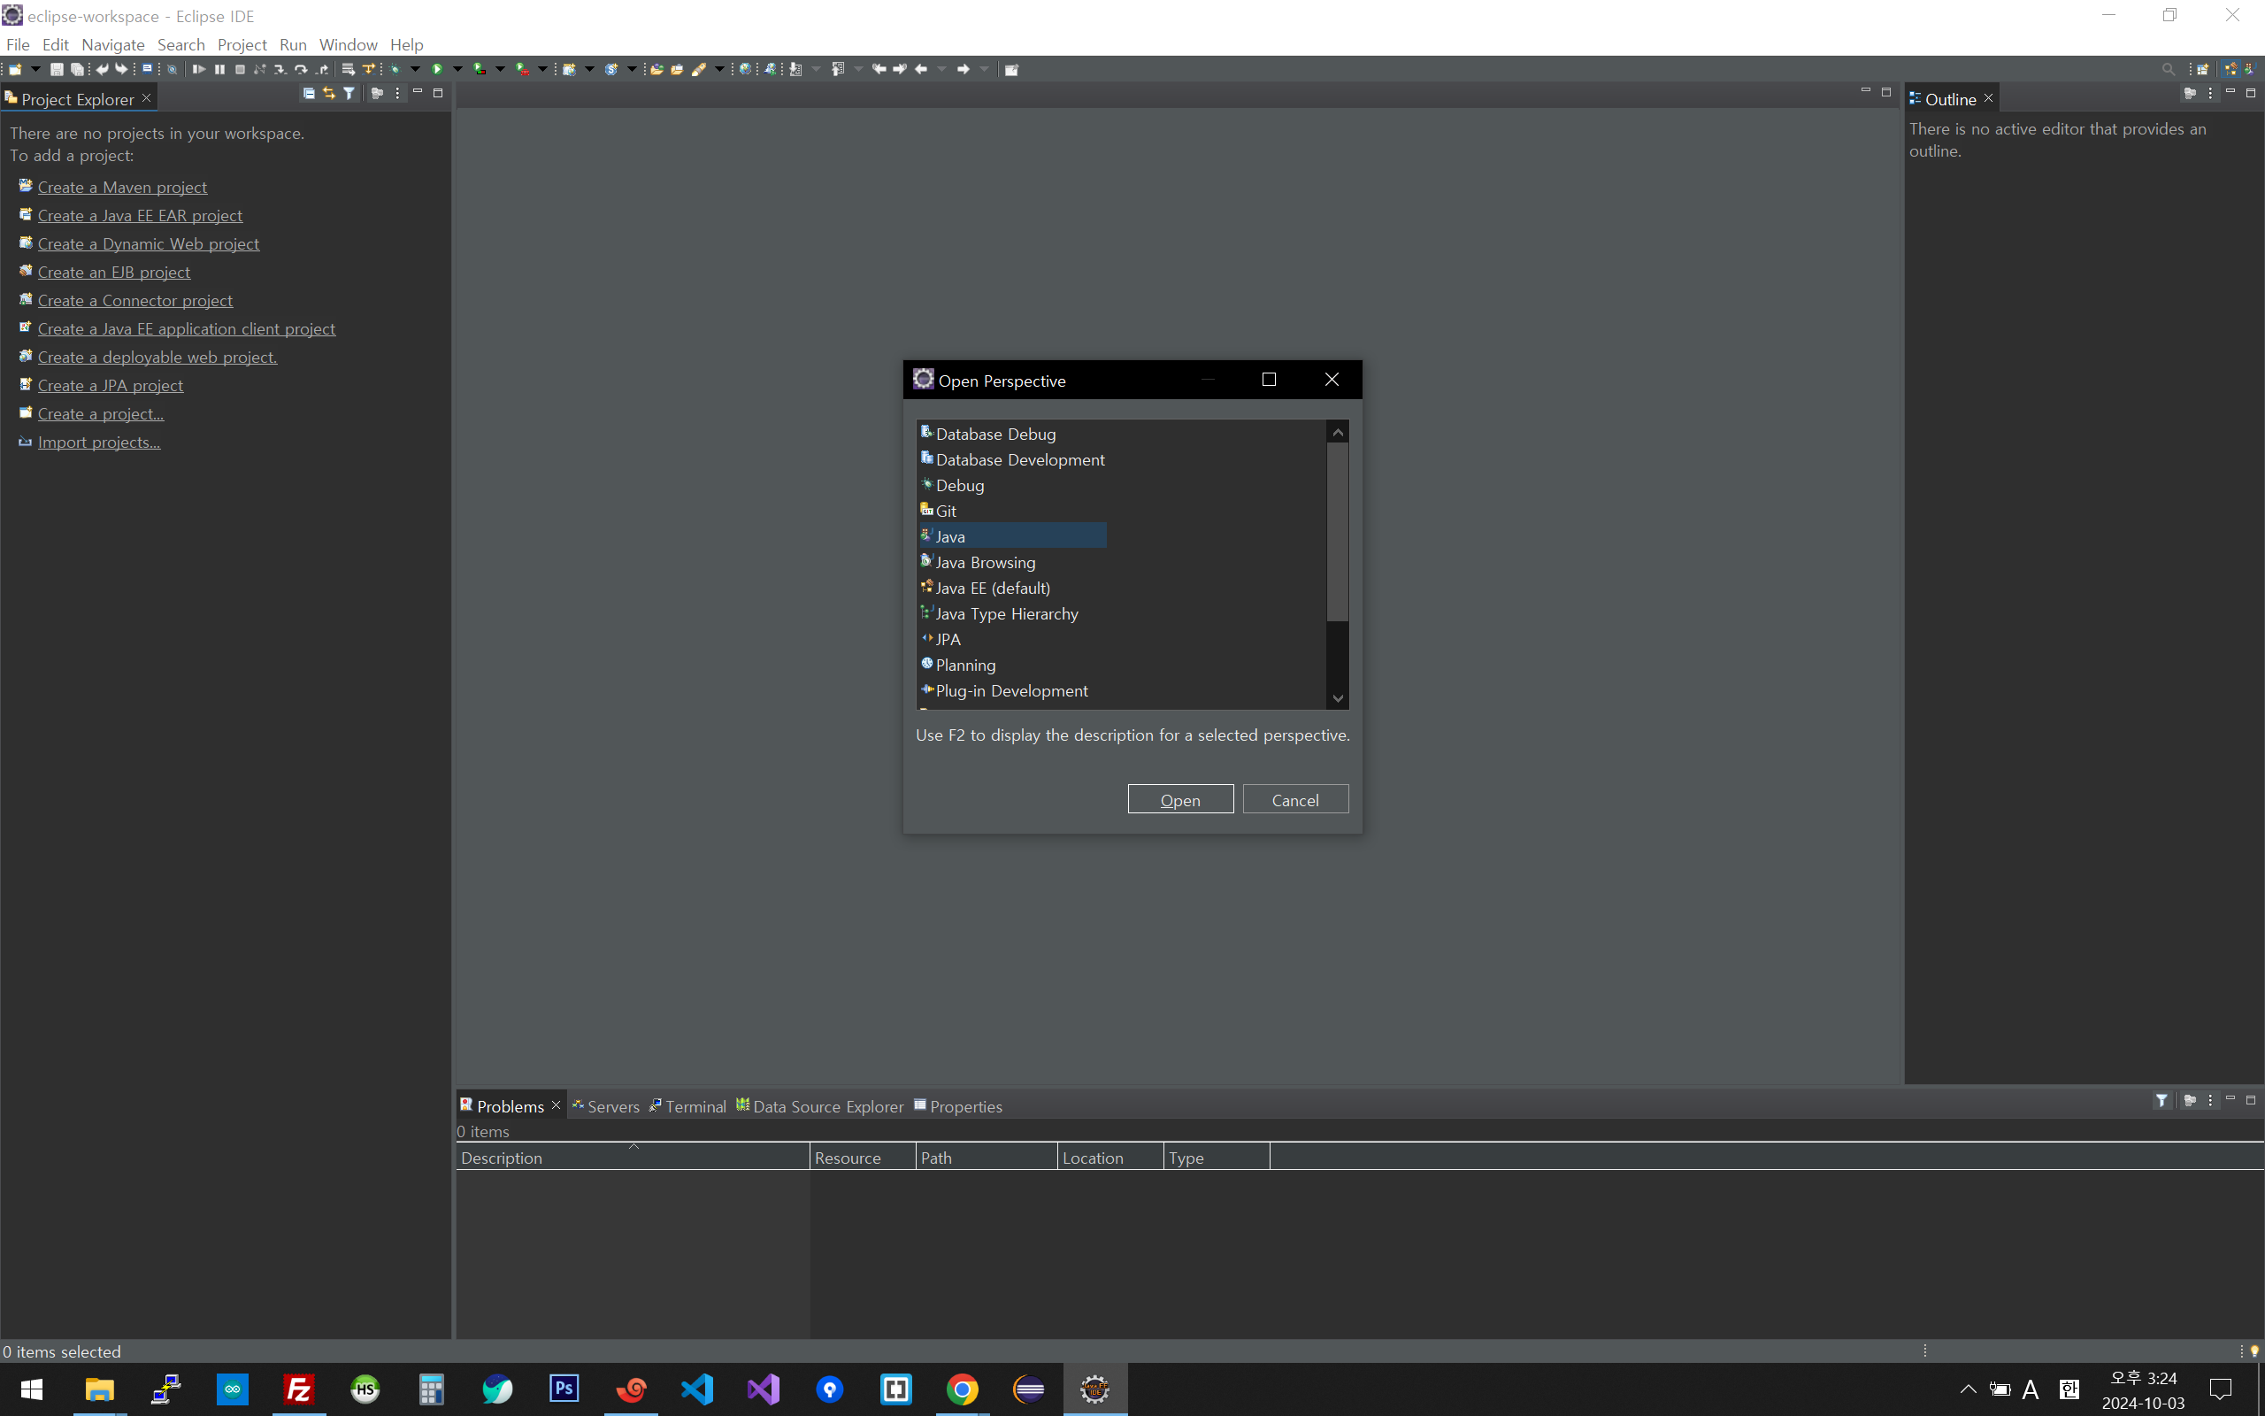Click the Problems view filter icon
The height and width of the screenshot is (1416, 2265).
2161,1100
